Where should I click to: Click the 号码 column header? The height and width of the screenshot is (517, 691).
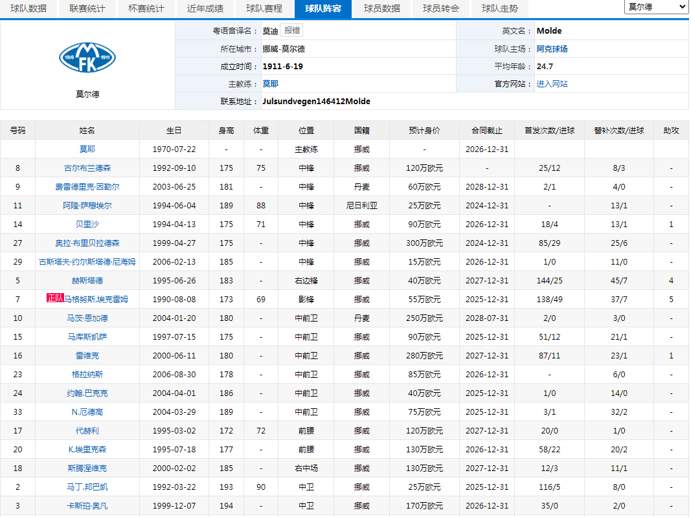[17, 130]
